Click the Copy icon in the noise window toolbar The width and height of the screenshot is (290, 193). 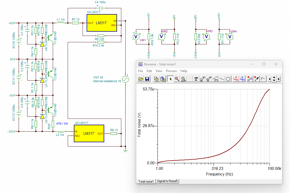(156, 79)
